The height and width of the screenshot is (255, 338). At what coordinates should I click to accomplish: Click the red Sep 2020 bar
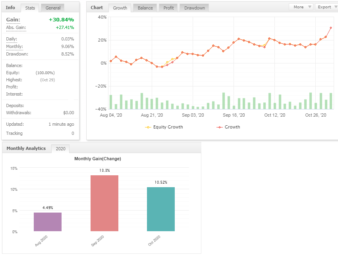(104, 203)
